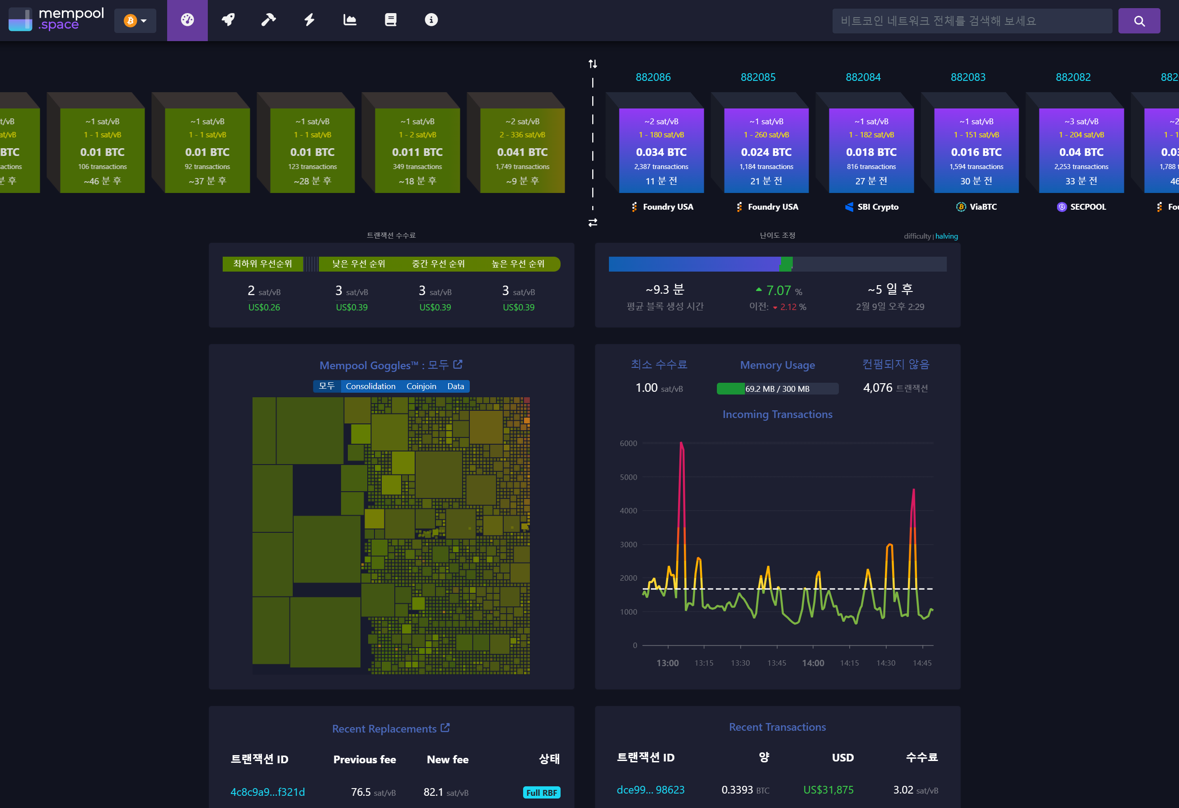Expand Recent Replacements via external link icon
This screenshot has width=1179, height=808.
[445, 728]
